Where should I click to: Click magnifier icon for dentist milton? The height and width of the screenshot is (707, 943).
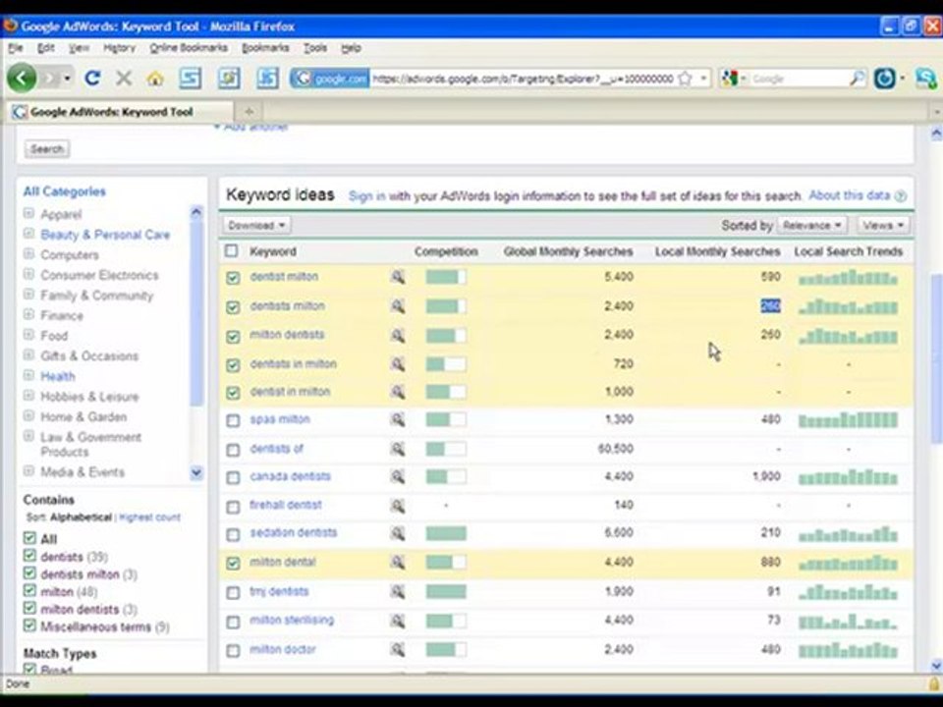click(398, 277)
